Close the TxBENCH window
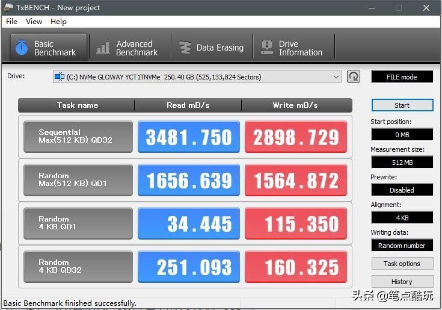This screenshot has height=310, width=442. click(x=426, y=8)
